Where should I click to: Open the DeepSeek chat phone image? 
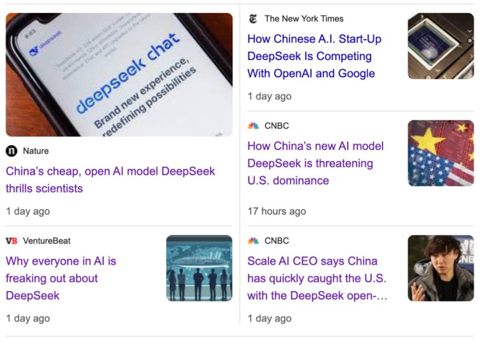[x=119, y=75]
